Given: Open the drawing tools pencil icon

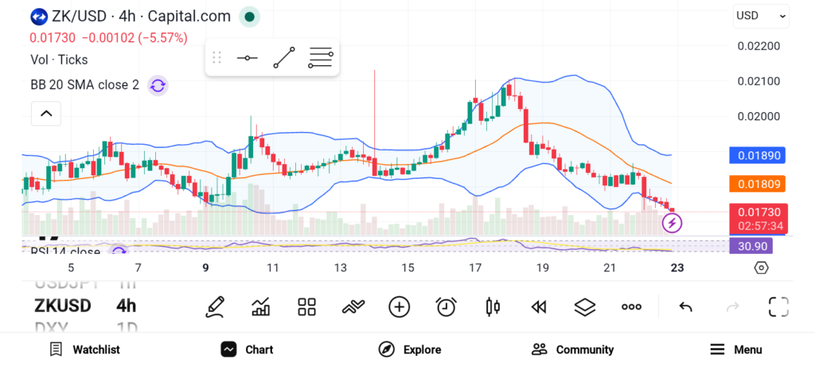Looking at the screenshot, I should 215,306.
